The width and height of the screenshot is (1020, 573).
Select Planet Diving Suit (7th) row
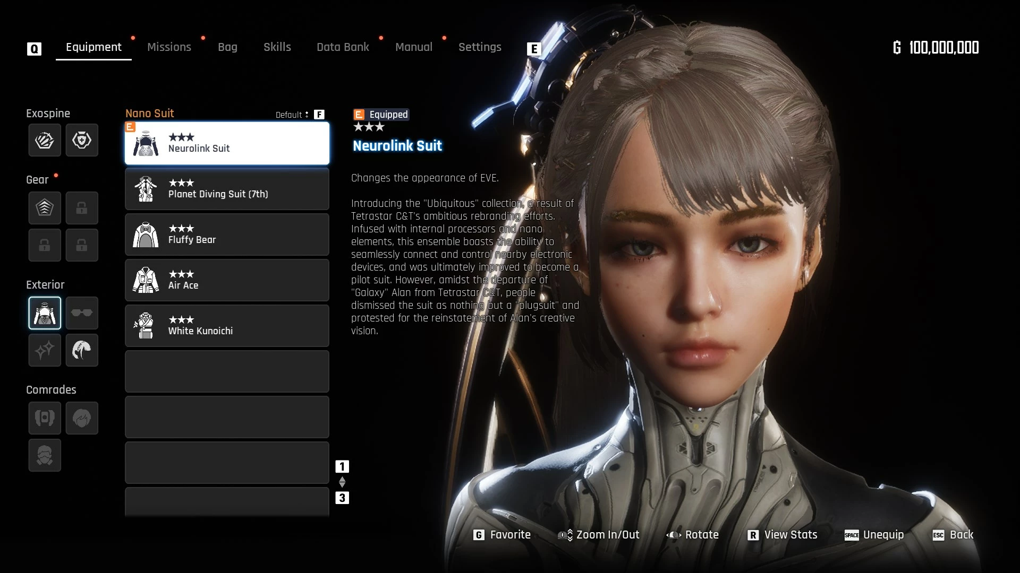(227, 189)
